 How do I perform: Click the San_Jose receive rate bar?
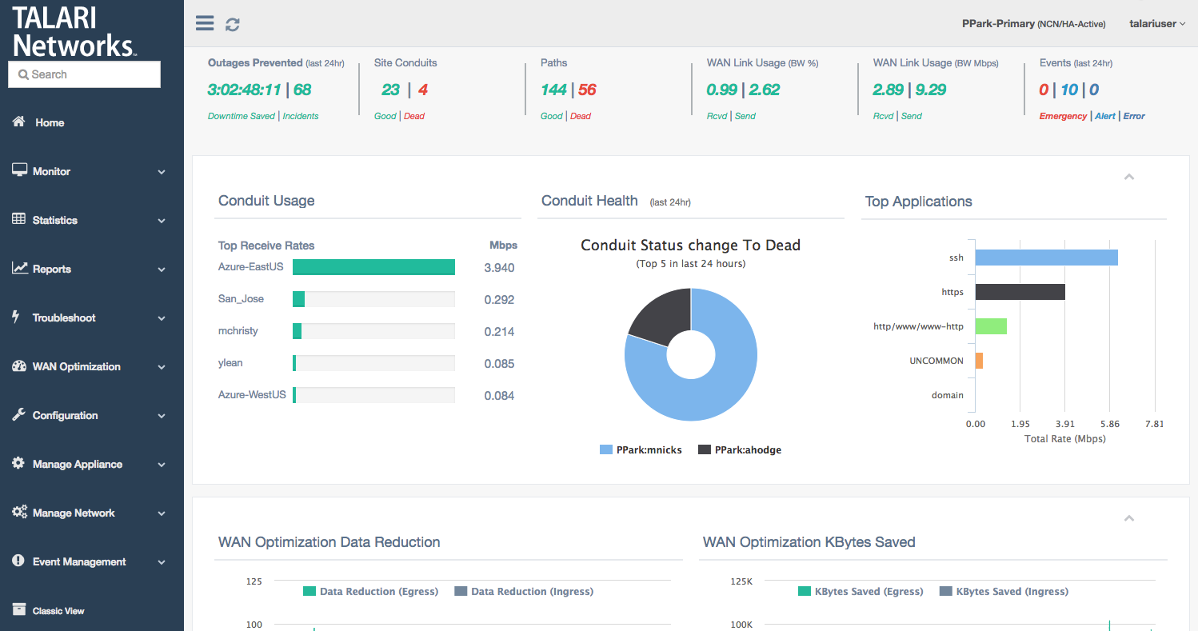point(298,299)
